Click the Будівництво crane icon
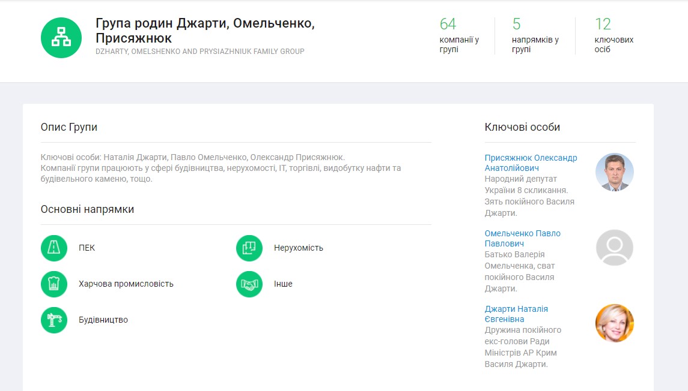This screenshot has width=688, height=391. (54, 320)
